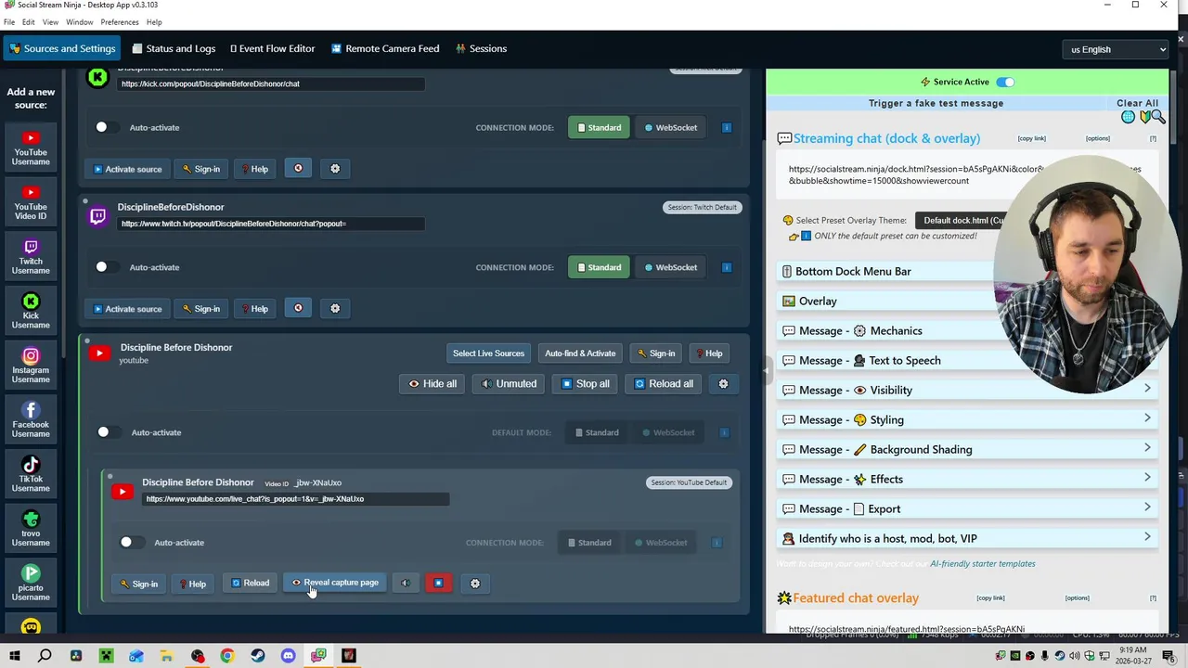This screenshot has width=1188, height=668.
Task: Click copy link beside Streaming chat heading
Action: click(1031, 139)
